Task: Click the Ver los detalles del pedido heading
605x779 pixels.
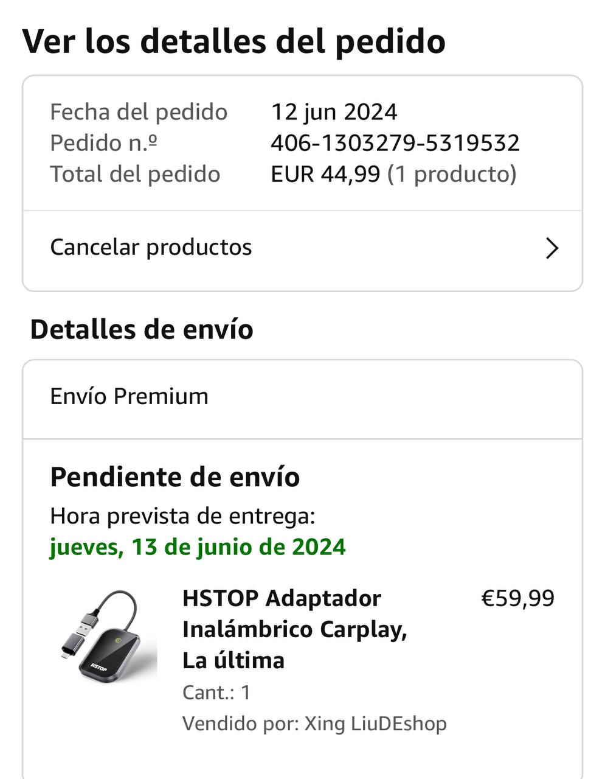Action: point(233,41)
